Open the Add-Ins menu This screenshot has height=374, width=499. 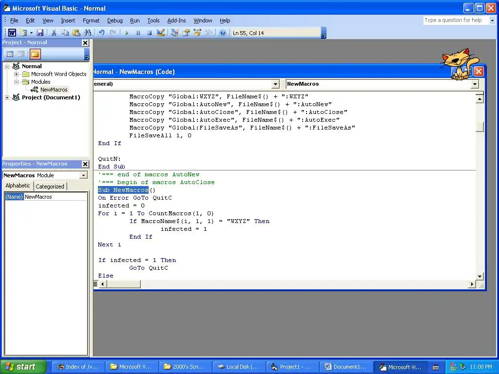[x=176, y=20]
